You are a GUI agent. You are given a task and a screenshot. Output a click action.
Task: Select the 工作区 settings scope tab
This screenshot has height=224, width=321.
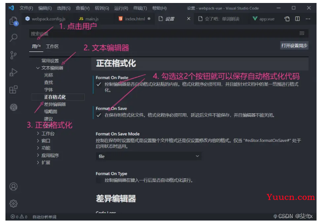pyautogui.click(x=52, y=46)
